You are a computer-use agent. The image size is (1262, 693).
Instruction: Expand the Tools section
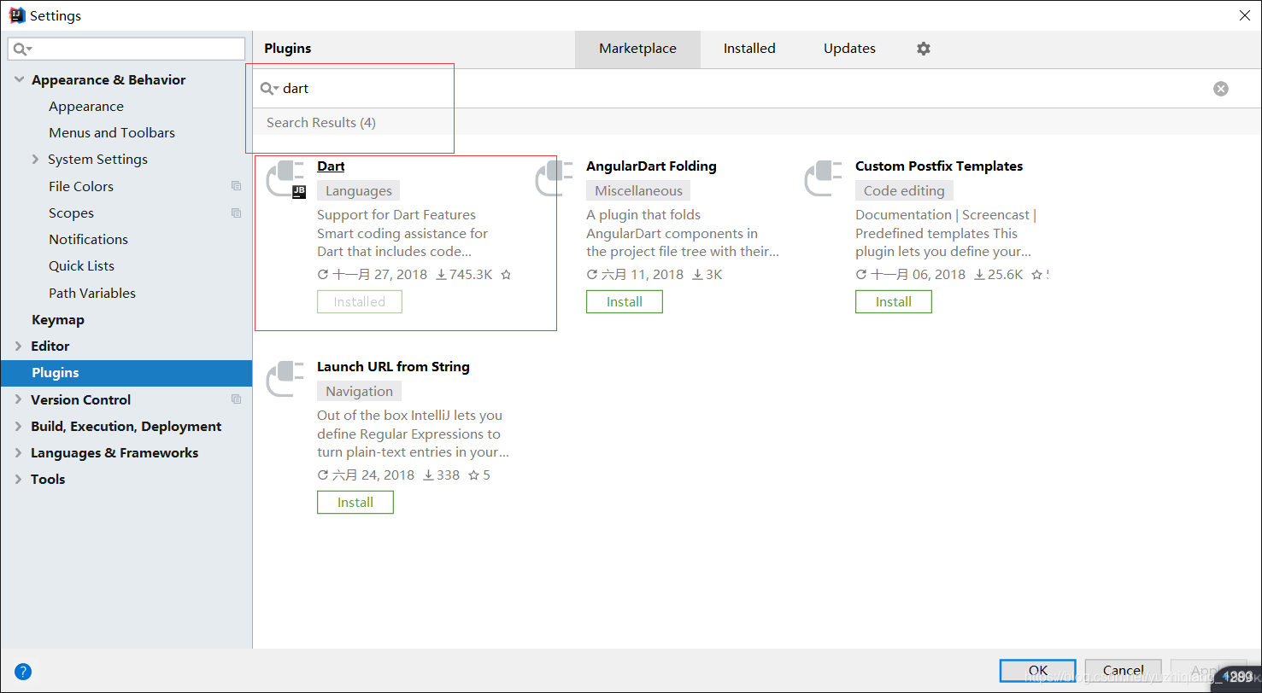click(x=19, y=479)
